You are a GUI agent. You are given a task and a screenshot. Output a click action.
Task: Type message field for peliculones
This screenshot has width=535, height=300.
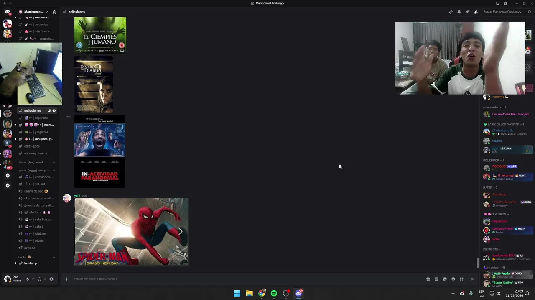pos(247,279)
